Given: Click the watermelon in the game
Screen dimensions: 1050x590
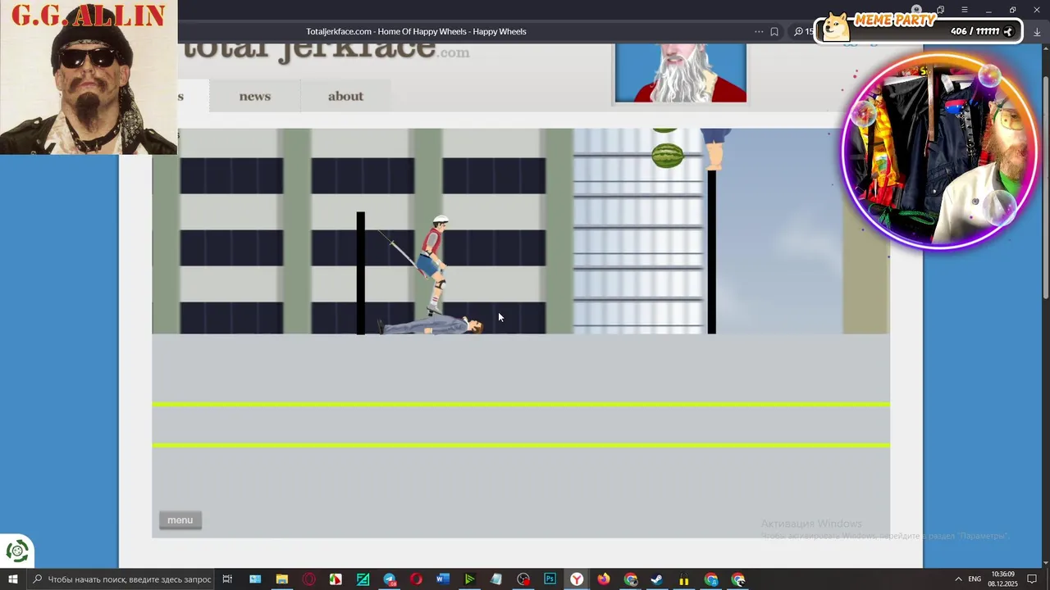Looking at the screenshot, I should click(667, 156).
